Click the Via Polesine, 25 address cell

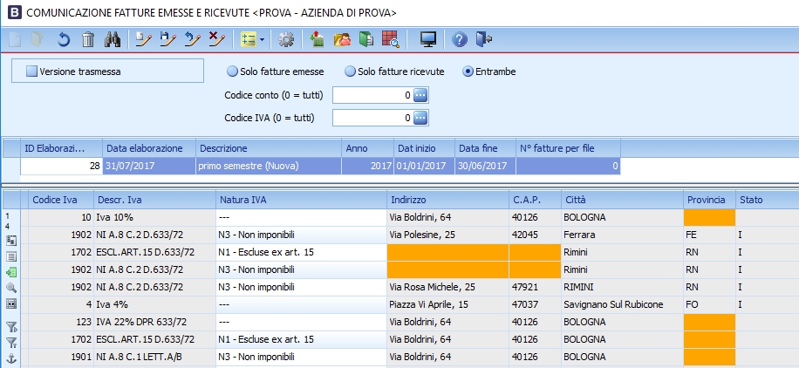[447, 235]
